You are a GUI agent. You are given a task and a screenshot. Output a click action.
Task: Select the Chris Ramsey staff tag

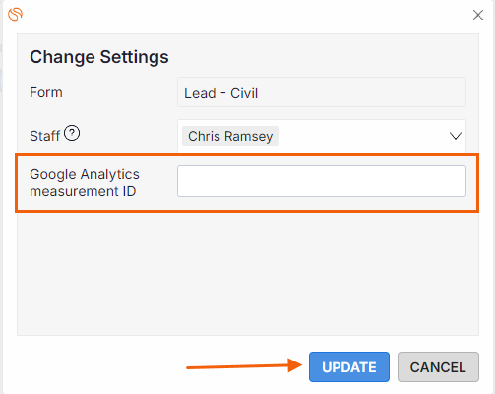(230, 136)
